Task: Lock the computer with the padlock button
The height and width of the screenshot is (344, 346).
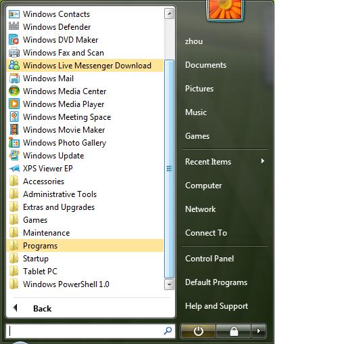Action: tap(234, 331)
